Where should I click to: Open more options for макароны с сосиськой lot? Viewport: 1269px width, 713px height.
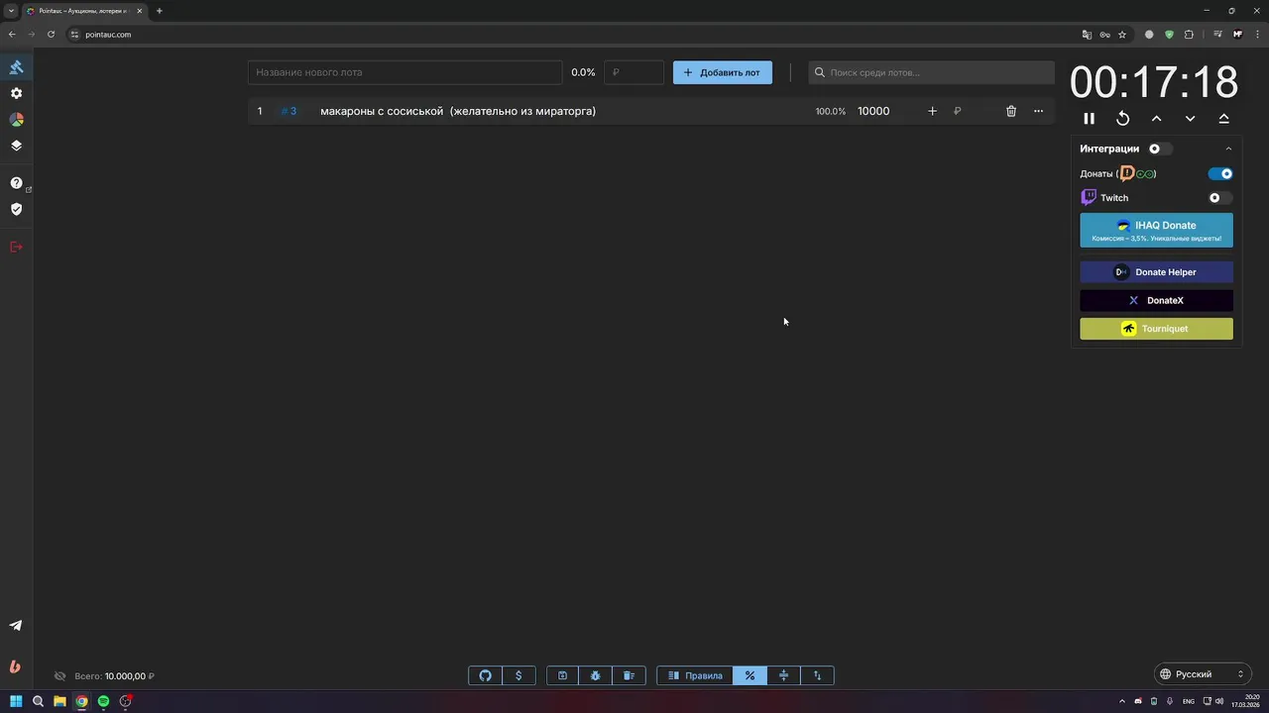[x=1038, y=111]
